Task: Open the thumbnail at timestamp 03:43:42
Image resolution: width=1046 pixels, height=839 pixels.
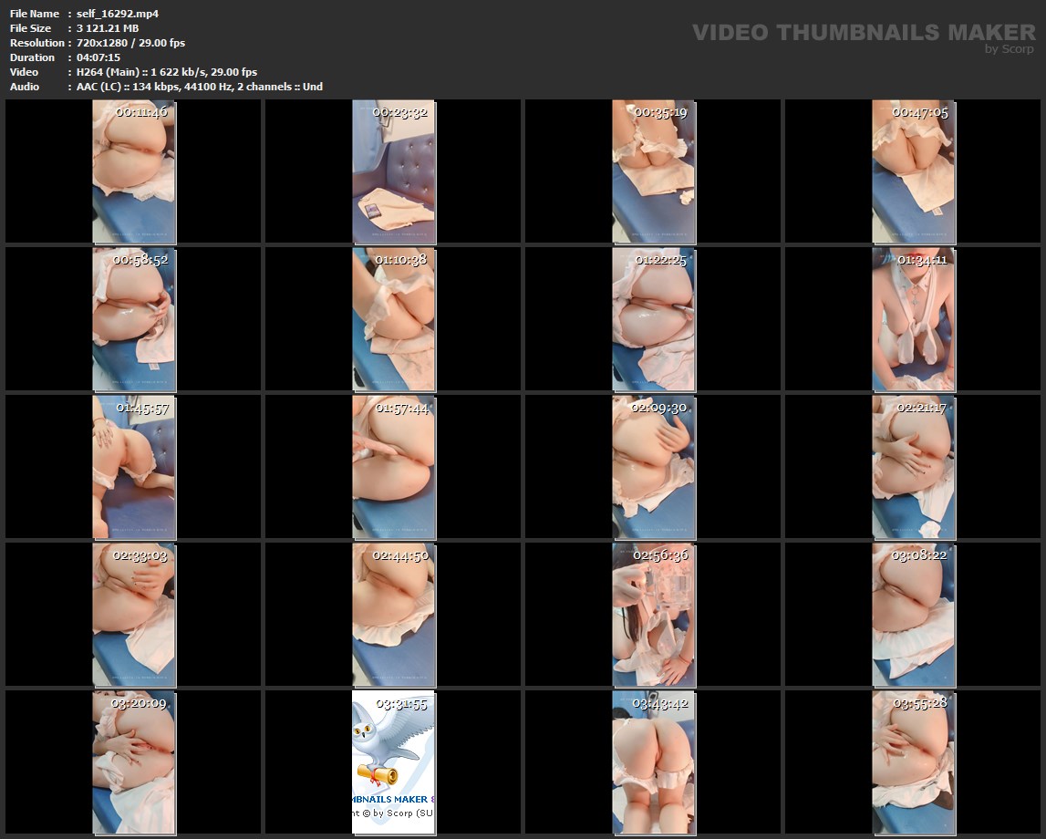Action: (653, 762)
